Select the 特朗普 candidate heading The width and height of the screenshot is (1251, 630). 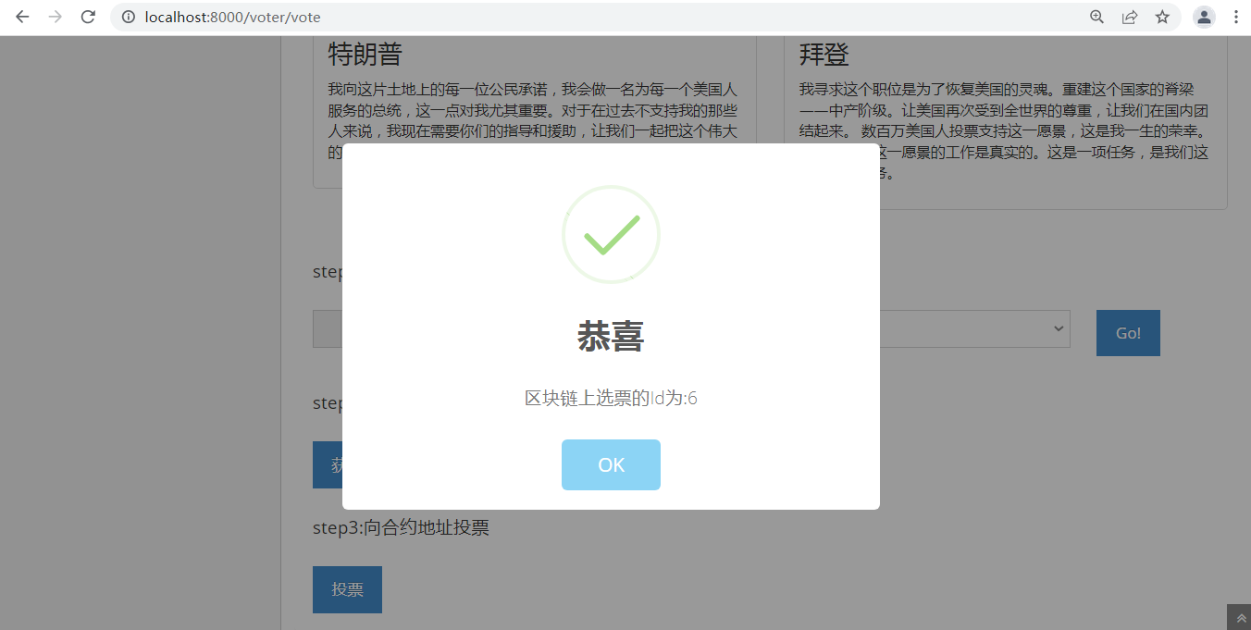(x=365, y=55)
